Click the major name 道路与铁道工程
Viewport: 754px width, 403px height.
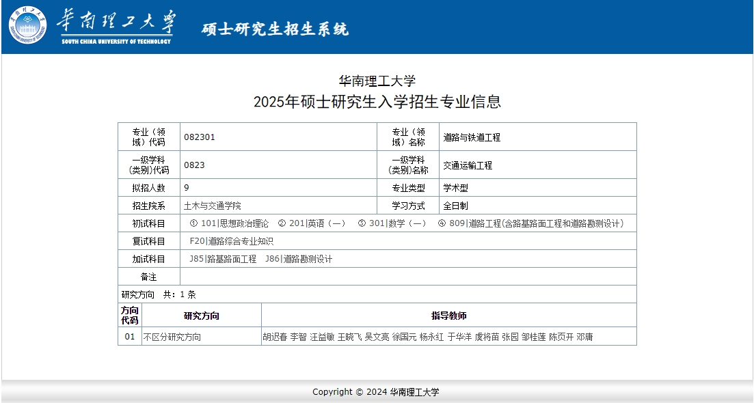(x=472, y=137)
